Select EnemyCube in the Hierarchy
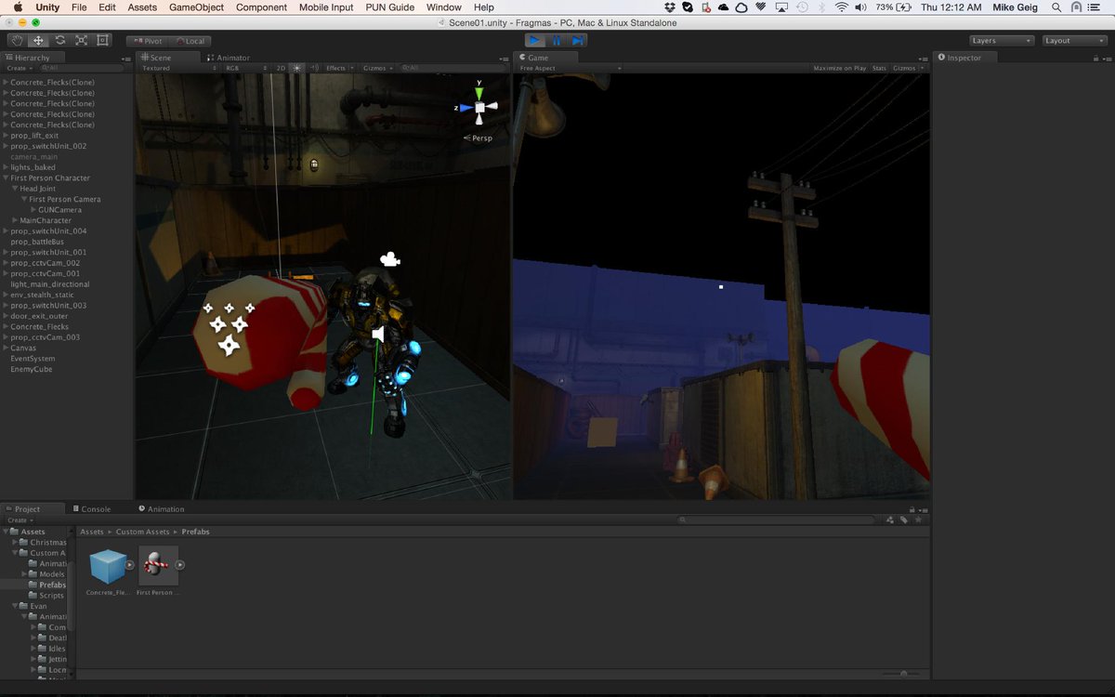 [32, 369]
